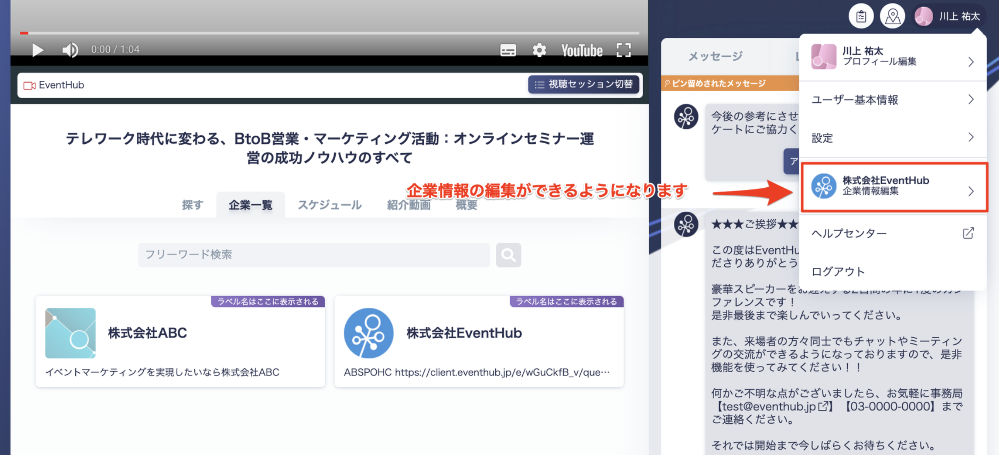The width and height of the screenshot is (999, 455).
Task: Toggle video subtitles captions icon
Action: (x=508, y=50)
